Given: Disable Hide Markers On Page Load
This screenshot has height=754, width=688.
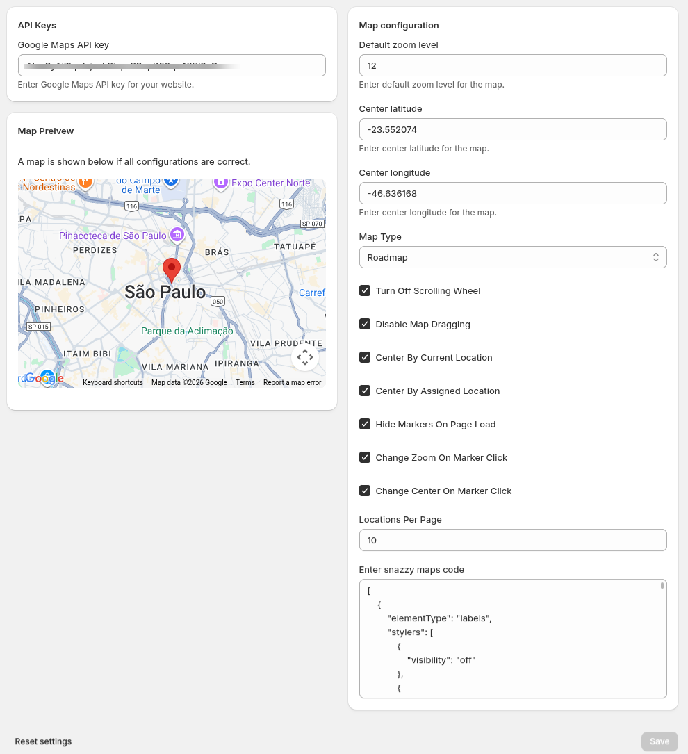Looking at the screenshot, I should (x=365, y=424).
